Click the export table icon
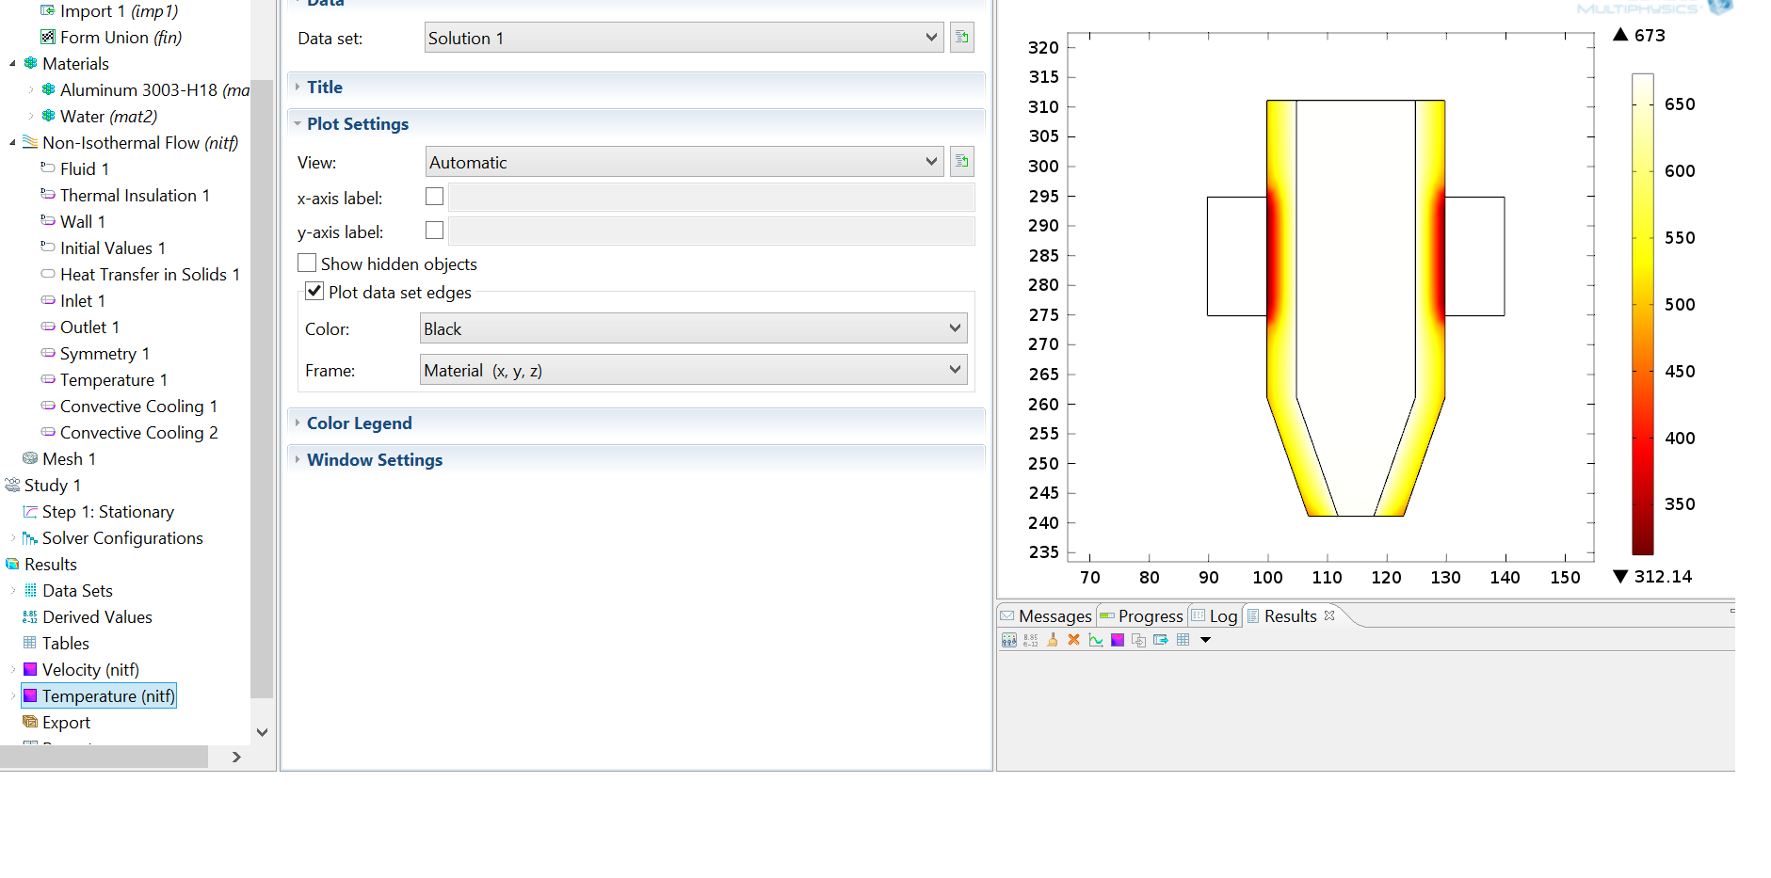 click(1161, 640)
